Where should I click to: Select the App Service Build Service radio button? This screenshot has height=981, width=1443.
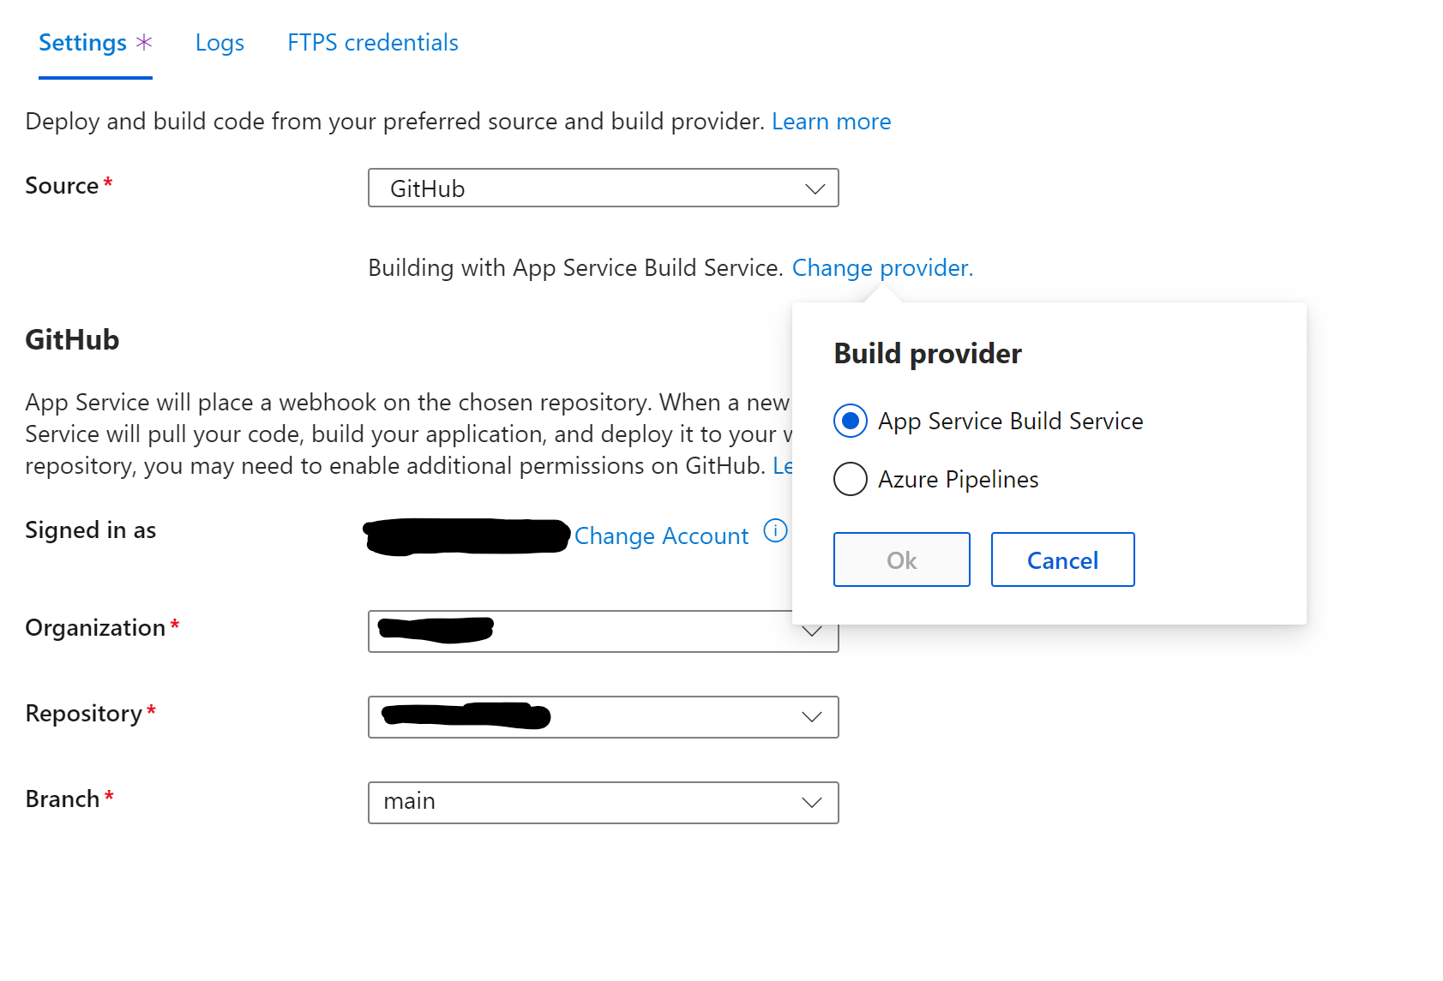click(849, 421)
